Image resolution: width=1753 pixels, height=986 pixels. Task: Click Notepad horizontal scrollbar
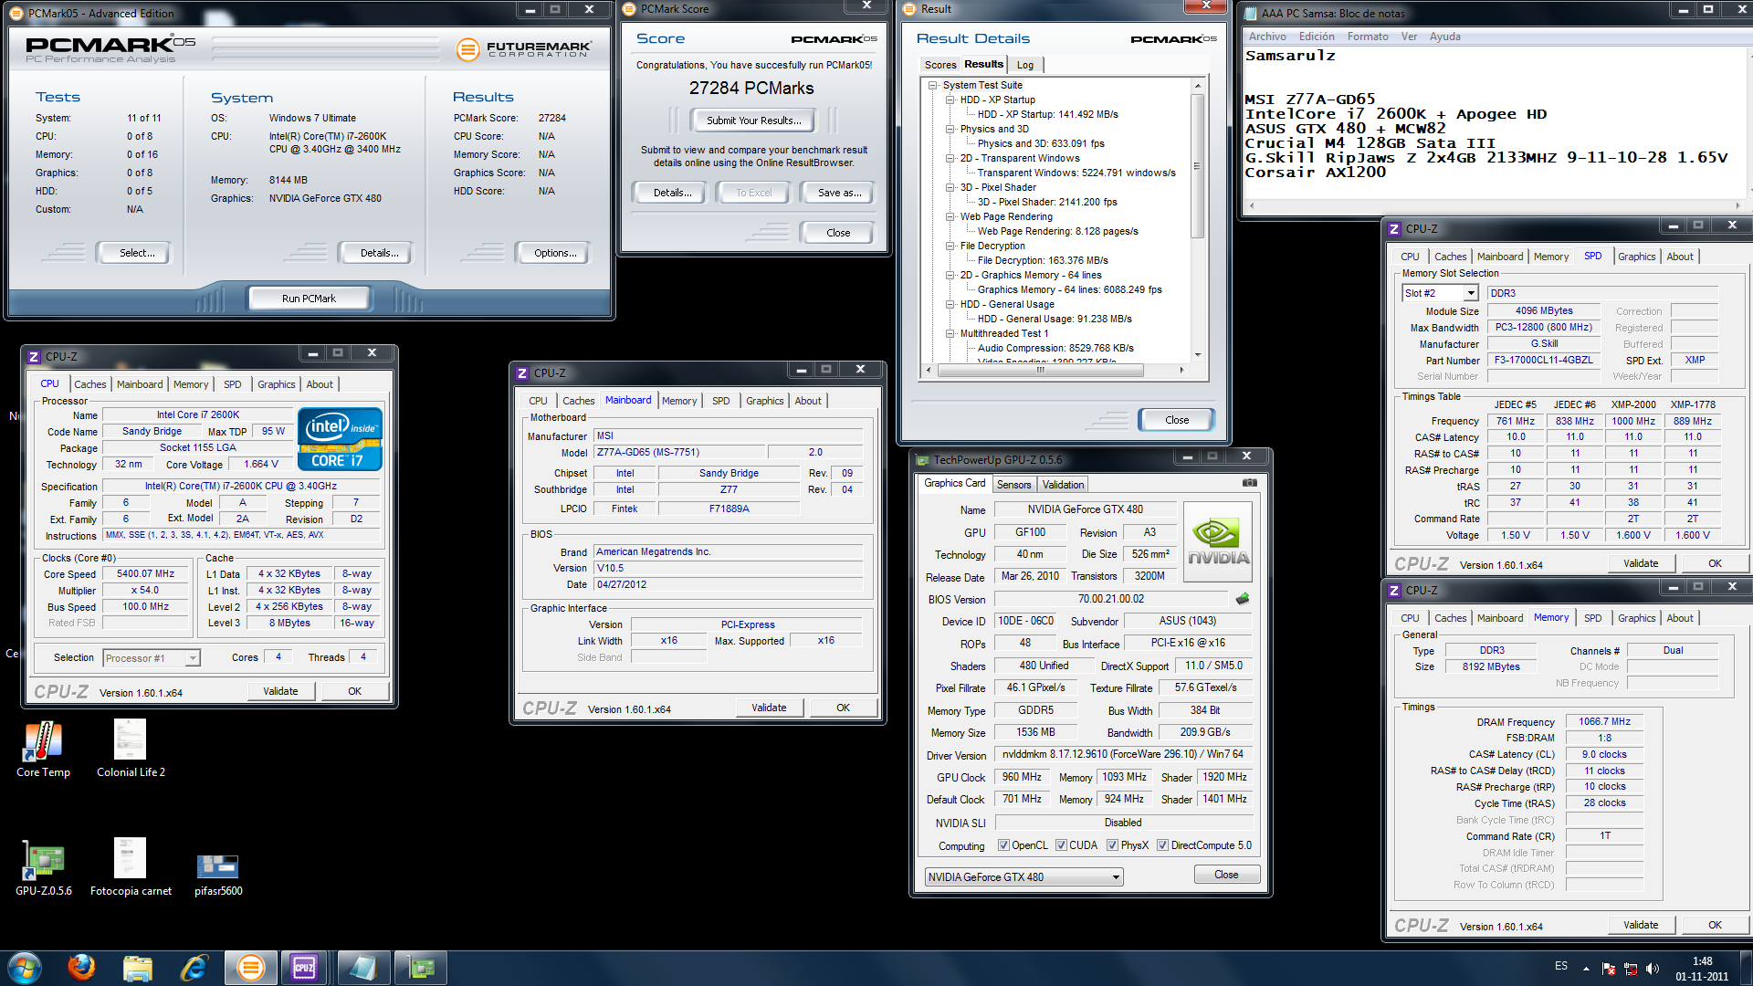tap(1495, 206)
